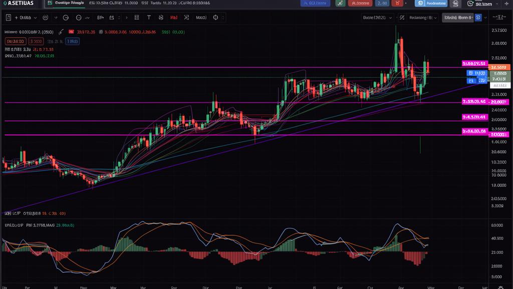
Task: Click the green pencil icon button
Action: click(340, 4)
